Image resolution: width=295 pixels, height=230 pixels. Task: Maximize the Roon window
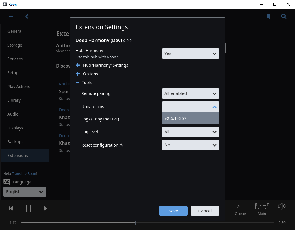[275, 4]
